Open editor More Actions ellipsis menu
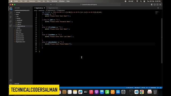Screen dimensions: 171x96 160,8
